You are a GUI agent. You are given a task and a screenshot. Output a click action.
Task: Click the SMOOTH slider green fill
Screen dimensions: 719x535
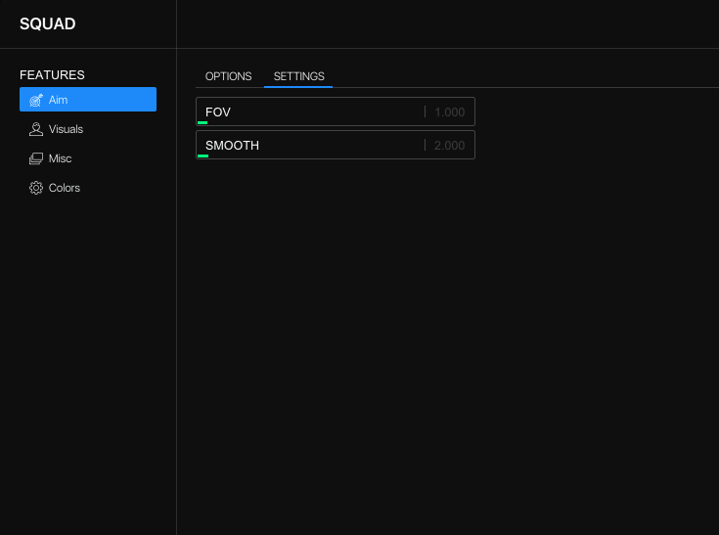point(202,156)
